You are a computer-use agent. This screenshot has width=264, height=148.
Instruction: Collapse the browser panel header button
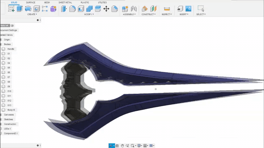pyautogui.click(x=38, y=20)
